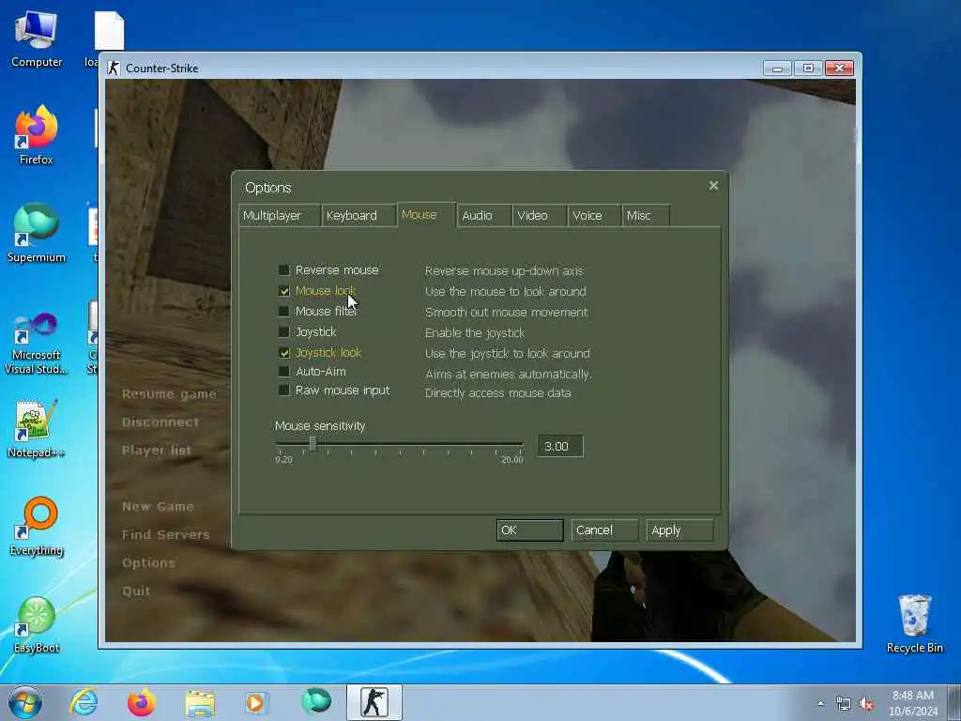Screen dimensions: 961x721
Task: Click Options in the game menu
Action: pos(148,563)
